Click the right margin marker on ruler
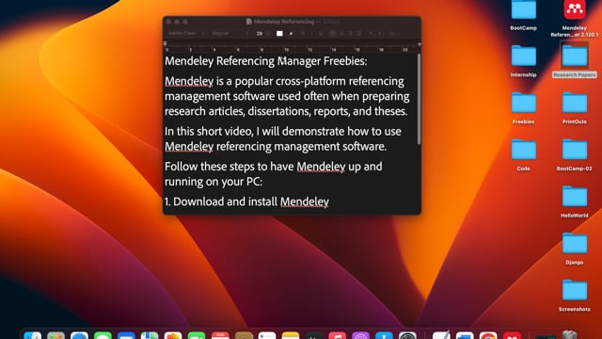This screenshot has height=339, width=602. point(420,44)
